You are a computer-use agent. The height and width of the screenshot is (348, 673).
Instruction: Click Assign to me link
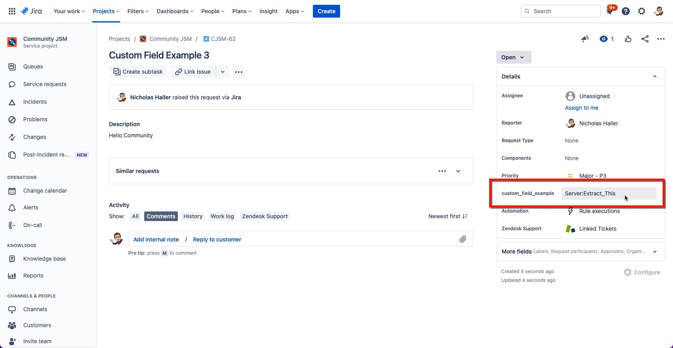(x=581, y=108)
